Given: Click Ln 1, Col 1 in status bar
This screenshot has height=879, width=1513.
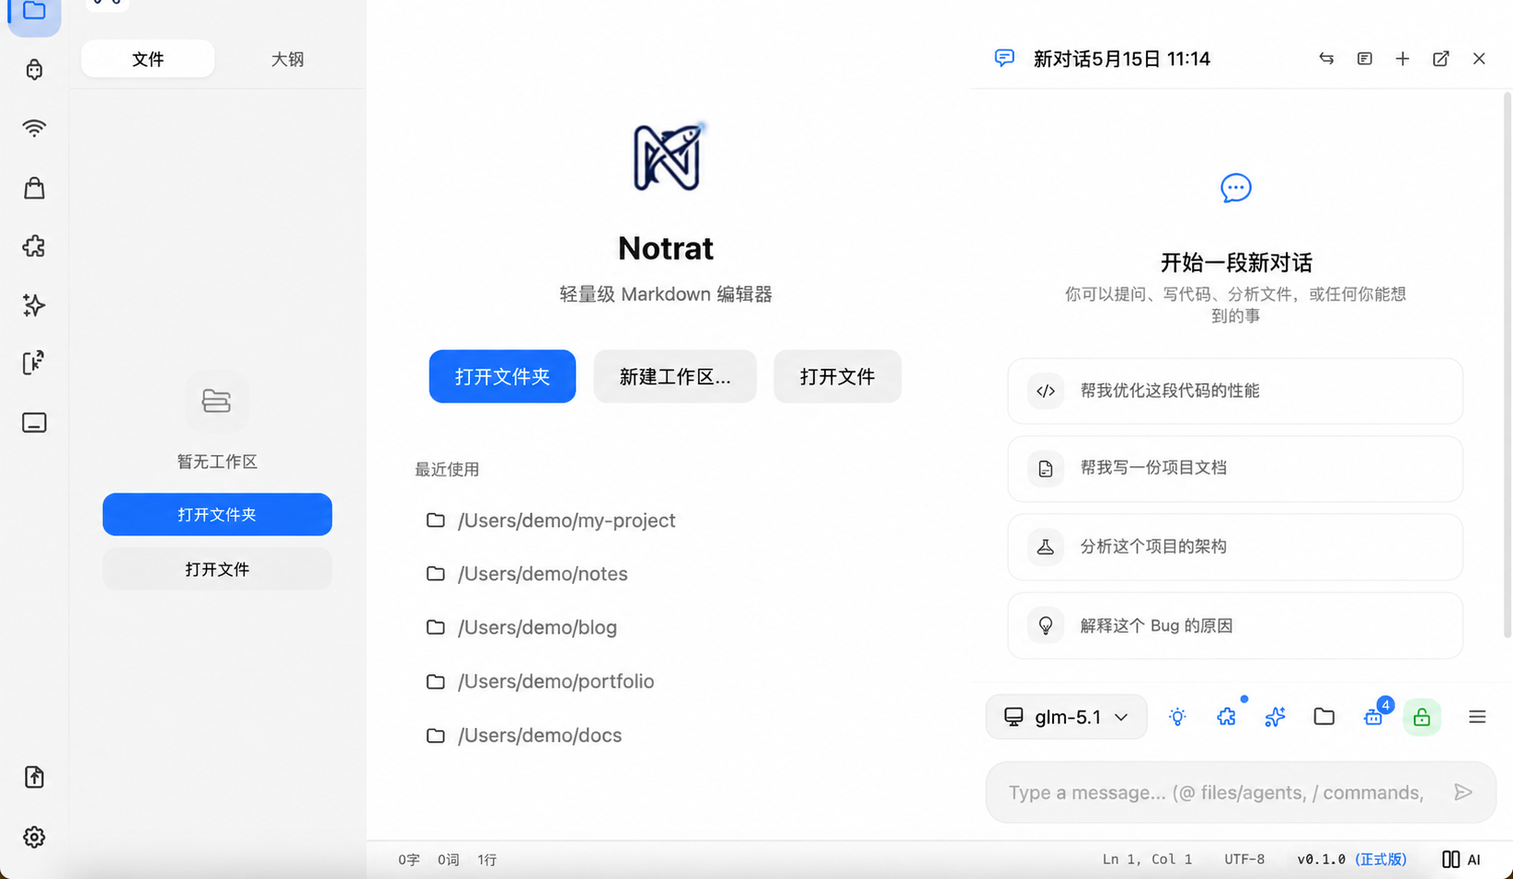Looking at the screenshot, I should pyautogui.click(x=1147, y=860).
